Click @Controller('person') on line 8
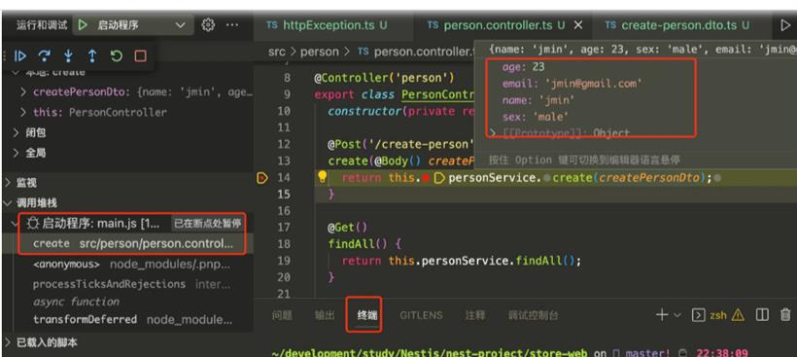 [384, 78]
